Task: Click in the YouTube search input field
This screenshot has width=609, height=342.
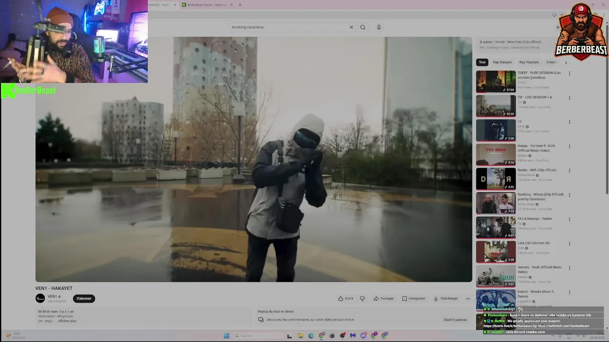Action: click(x=288, y=27)
